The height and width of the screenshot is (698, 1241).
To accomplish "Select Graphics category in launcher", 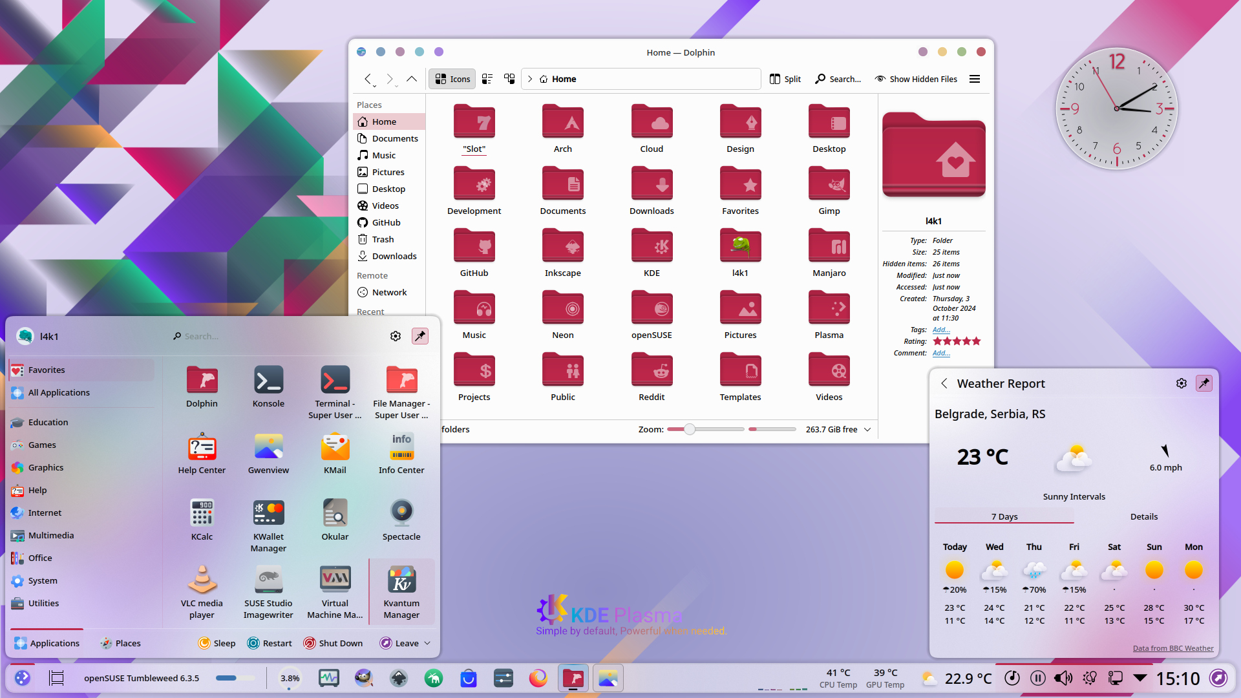I will click(81, 467).
